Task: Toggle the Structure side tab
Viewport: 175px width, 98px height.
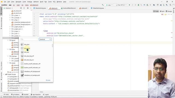Action: pos(1,66)
